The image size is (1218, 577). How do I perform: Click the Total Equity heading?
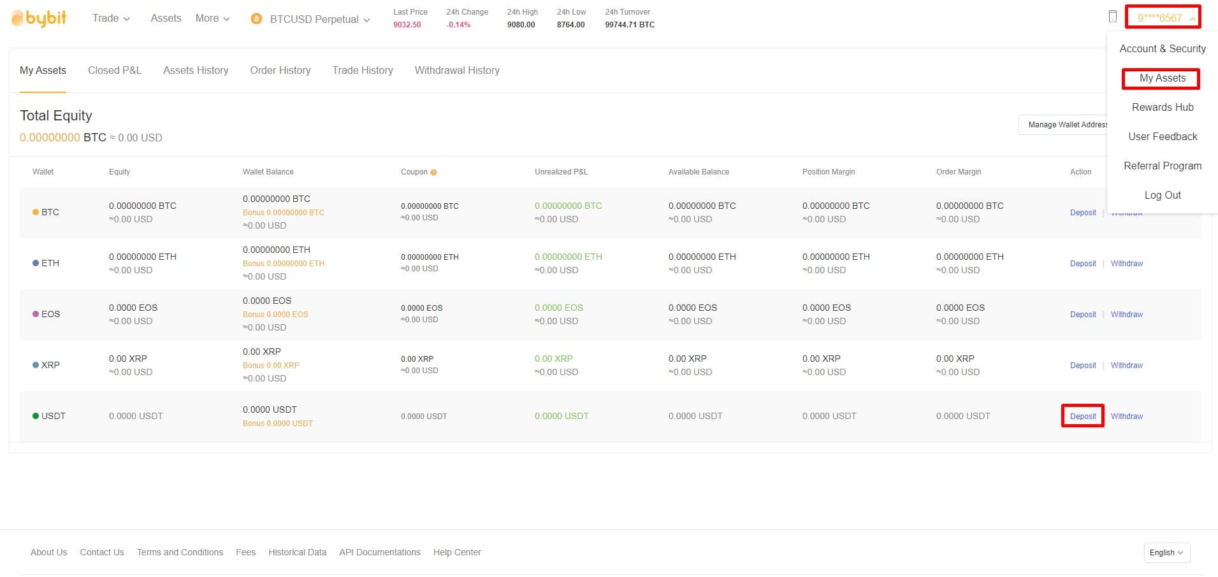(56, 115)
